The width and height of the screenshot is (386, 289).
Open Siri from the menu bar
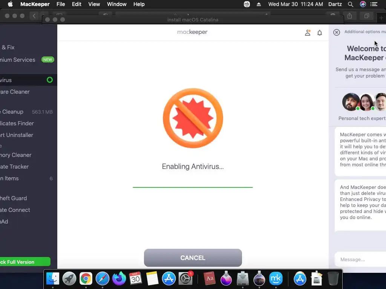coord(363,4)
